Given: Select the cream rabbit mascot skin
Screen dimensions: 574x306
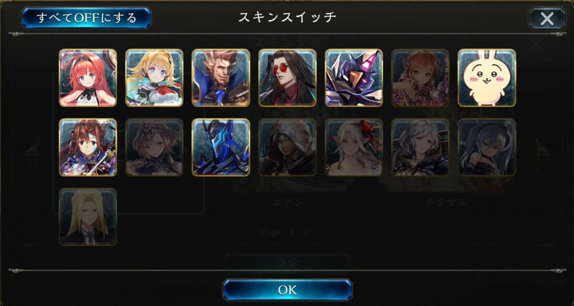Looking at the screenshot, I should click(x=487, y=78).
